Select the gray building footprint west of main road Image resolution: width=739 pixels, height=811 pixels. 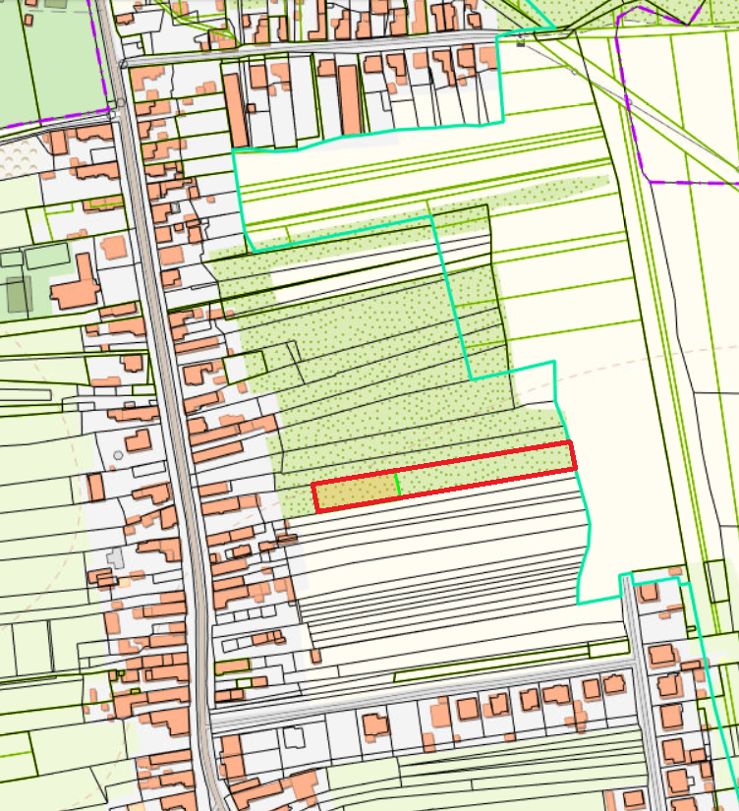117,558
